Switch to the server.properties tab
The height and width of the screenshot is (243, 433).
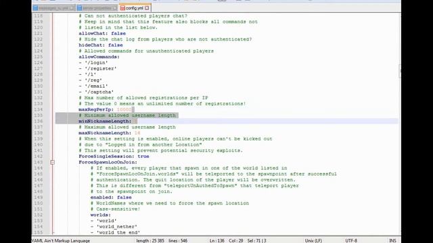tap(97, 8)
